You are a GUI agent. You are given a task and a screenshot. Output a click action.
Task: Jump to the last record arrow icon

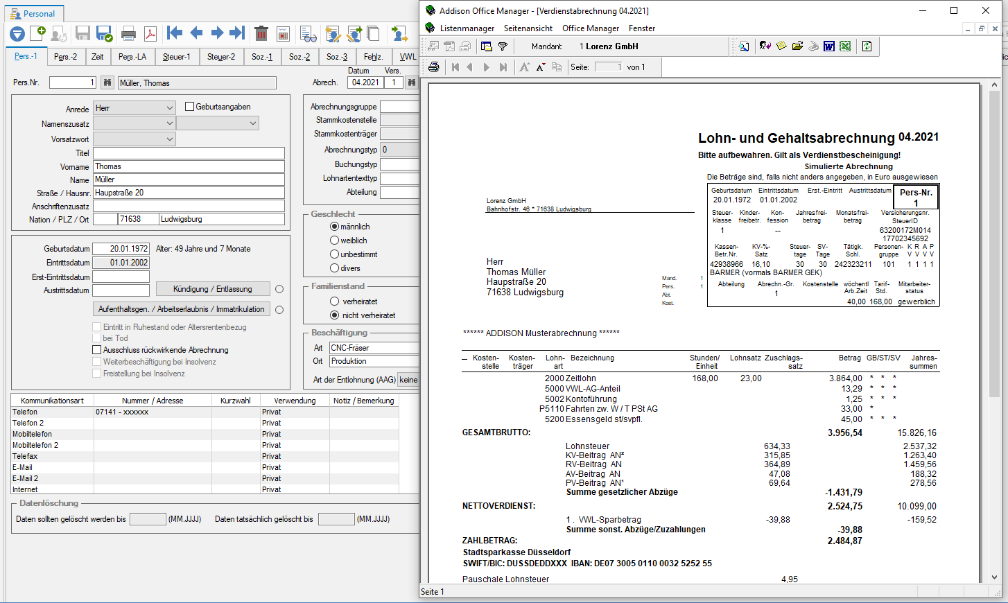tap(237, 33)
